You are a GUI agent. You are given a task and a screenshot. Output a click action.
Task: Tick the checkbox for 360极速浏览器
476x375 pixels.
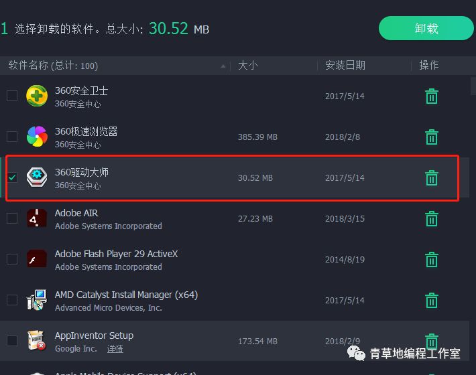pyautogui.click(x=12, y=137)
